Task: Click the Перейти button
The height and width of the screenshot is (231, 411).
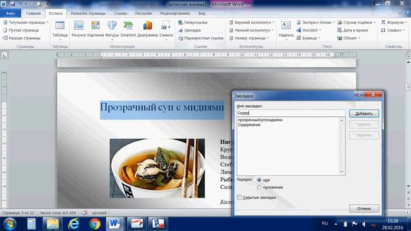Action: point(364,135)
